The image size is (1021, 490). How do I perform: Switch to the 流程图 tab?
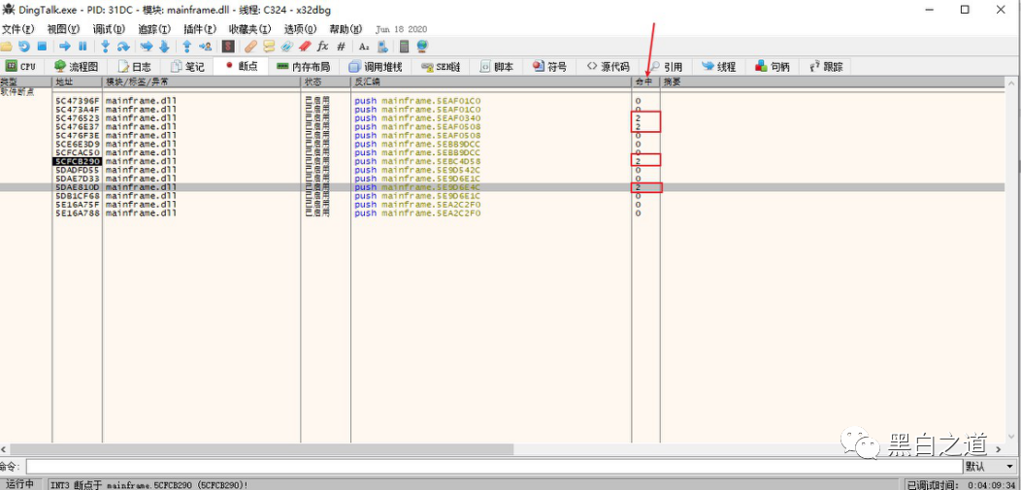click(x=76, y=66)
